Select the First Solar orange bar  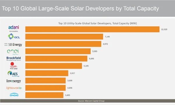coord(54,66)
